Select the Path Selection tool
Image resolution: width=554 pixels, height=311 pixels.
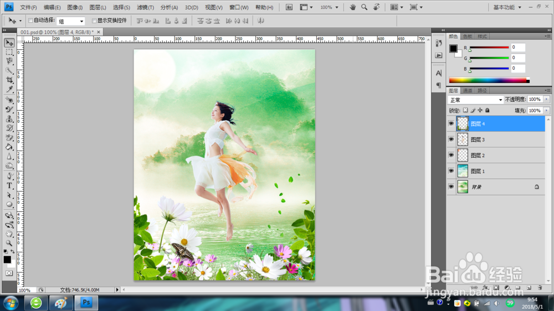click(x=9, y=195)
